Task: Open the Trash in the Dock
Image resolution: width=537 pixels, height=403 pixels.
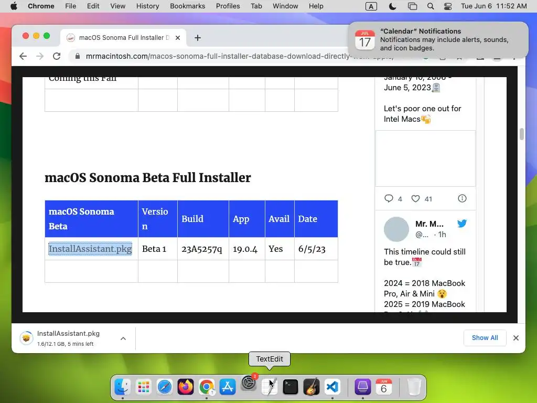Action: pos(414,387)
